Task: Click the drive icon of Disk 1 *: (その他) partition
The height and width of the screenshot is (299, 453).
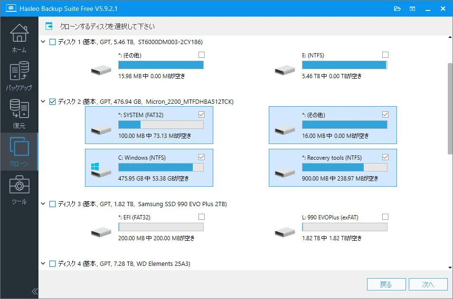Action: point(101,70)
